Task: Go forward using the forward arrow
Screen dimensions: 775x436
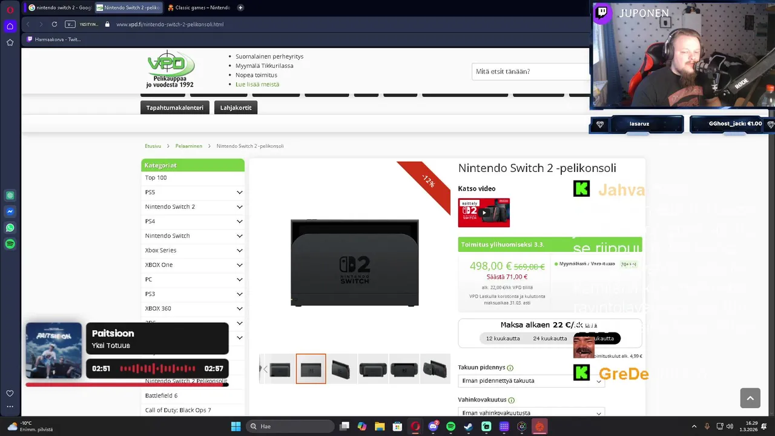Action: tap(41, 24)
